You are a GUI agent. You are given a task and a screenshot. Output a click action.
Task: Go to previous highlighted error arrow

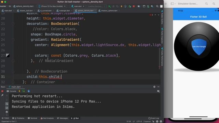[155, 15]
